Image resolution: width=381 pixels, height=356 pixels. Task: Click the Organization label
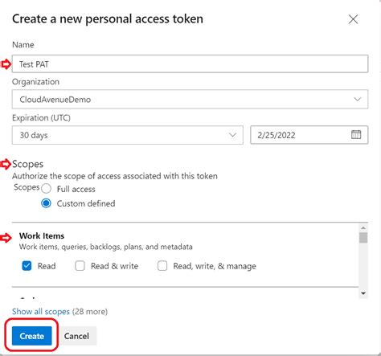coord(35,82)
